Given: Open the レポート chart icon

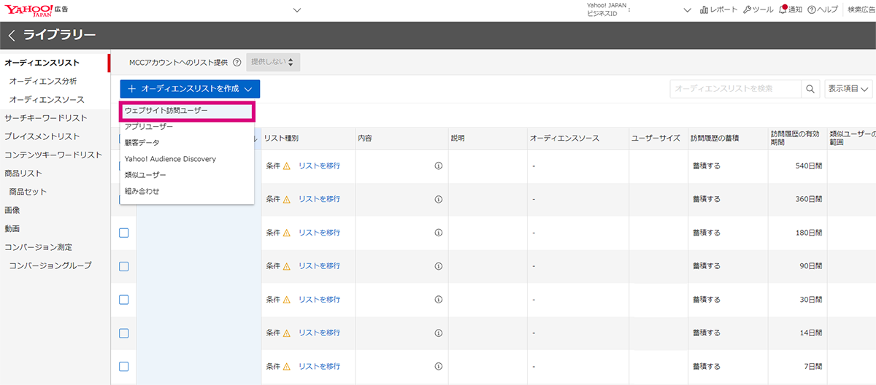Looking at the screenshot, I should [x=704, y=10].
